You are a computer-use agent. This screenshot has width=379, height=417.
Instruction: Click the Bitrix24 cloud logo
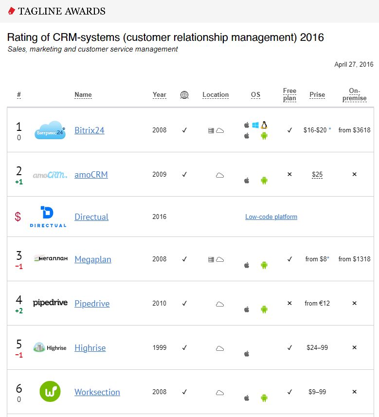50,130
